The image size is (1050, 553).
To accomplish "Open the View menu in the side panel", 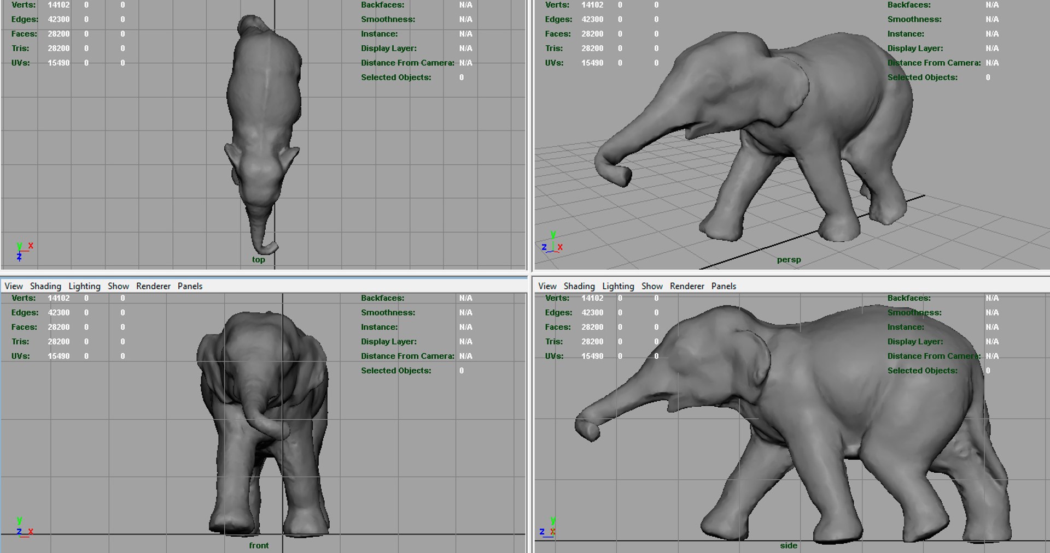I will [x=547, y=286].
